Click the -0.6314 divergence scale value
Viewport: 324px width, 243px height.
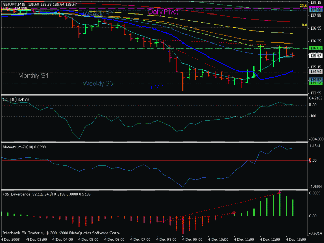click(316, 233)
